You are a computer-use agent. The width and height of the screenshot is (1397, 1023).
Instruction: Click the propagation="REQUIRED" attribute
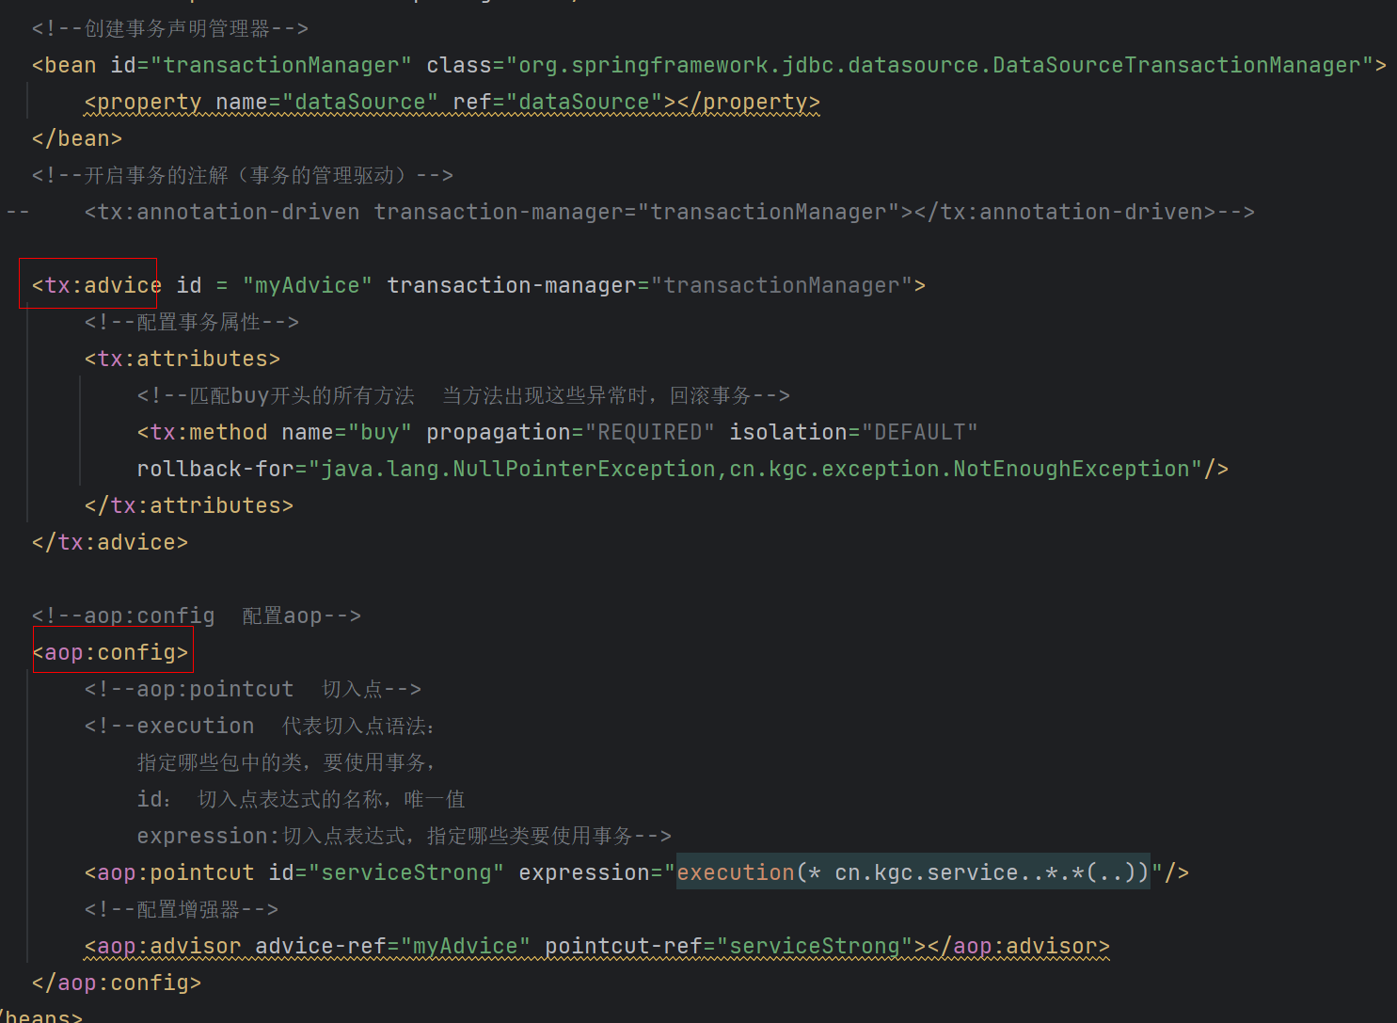[570, 432]
